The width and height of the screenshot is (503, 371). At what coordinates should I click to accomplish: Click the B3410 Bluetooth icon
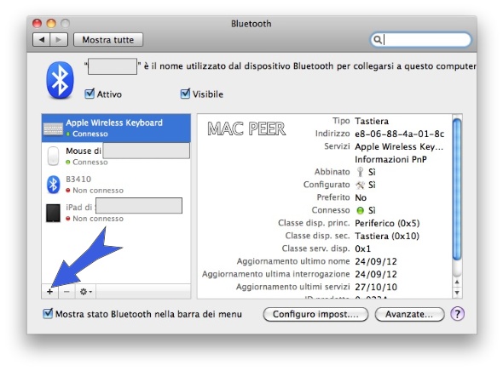click(x=53, y=185)
